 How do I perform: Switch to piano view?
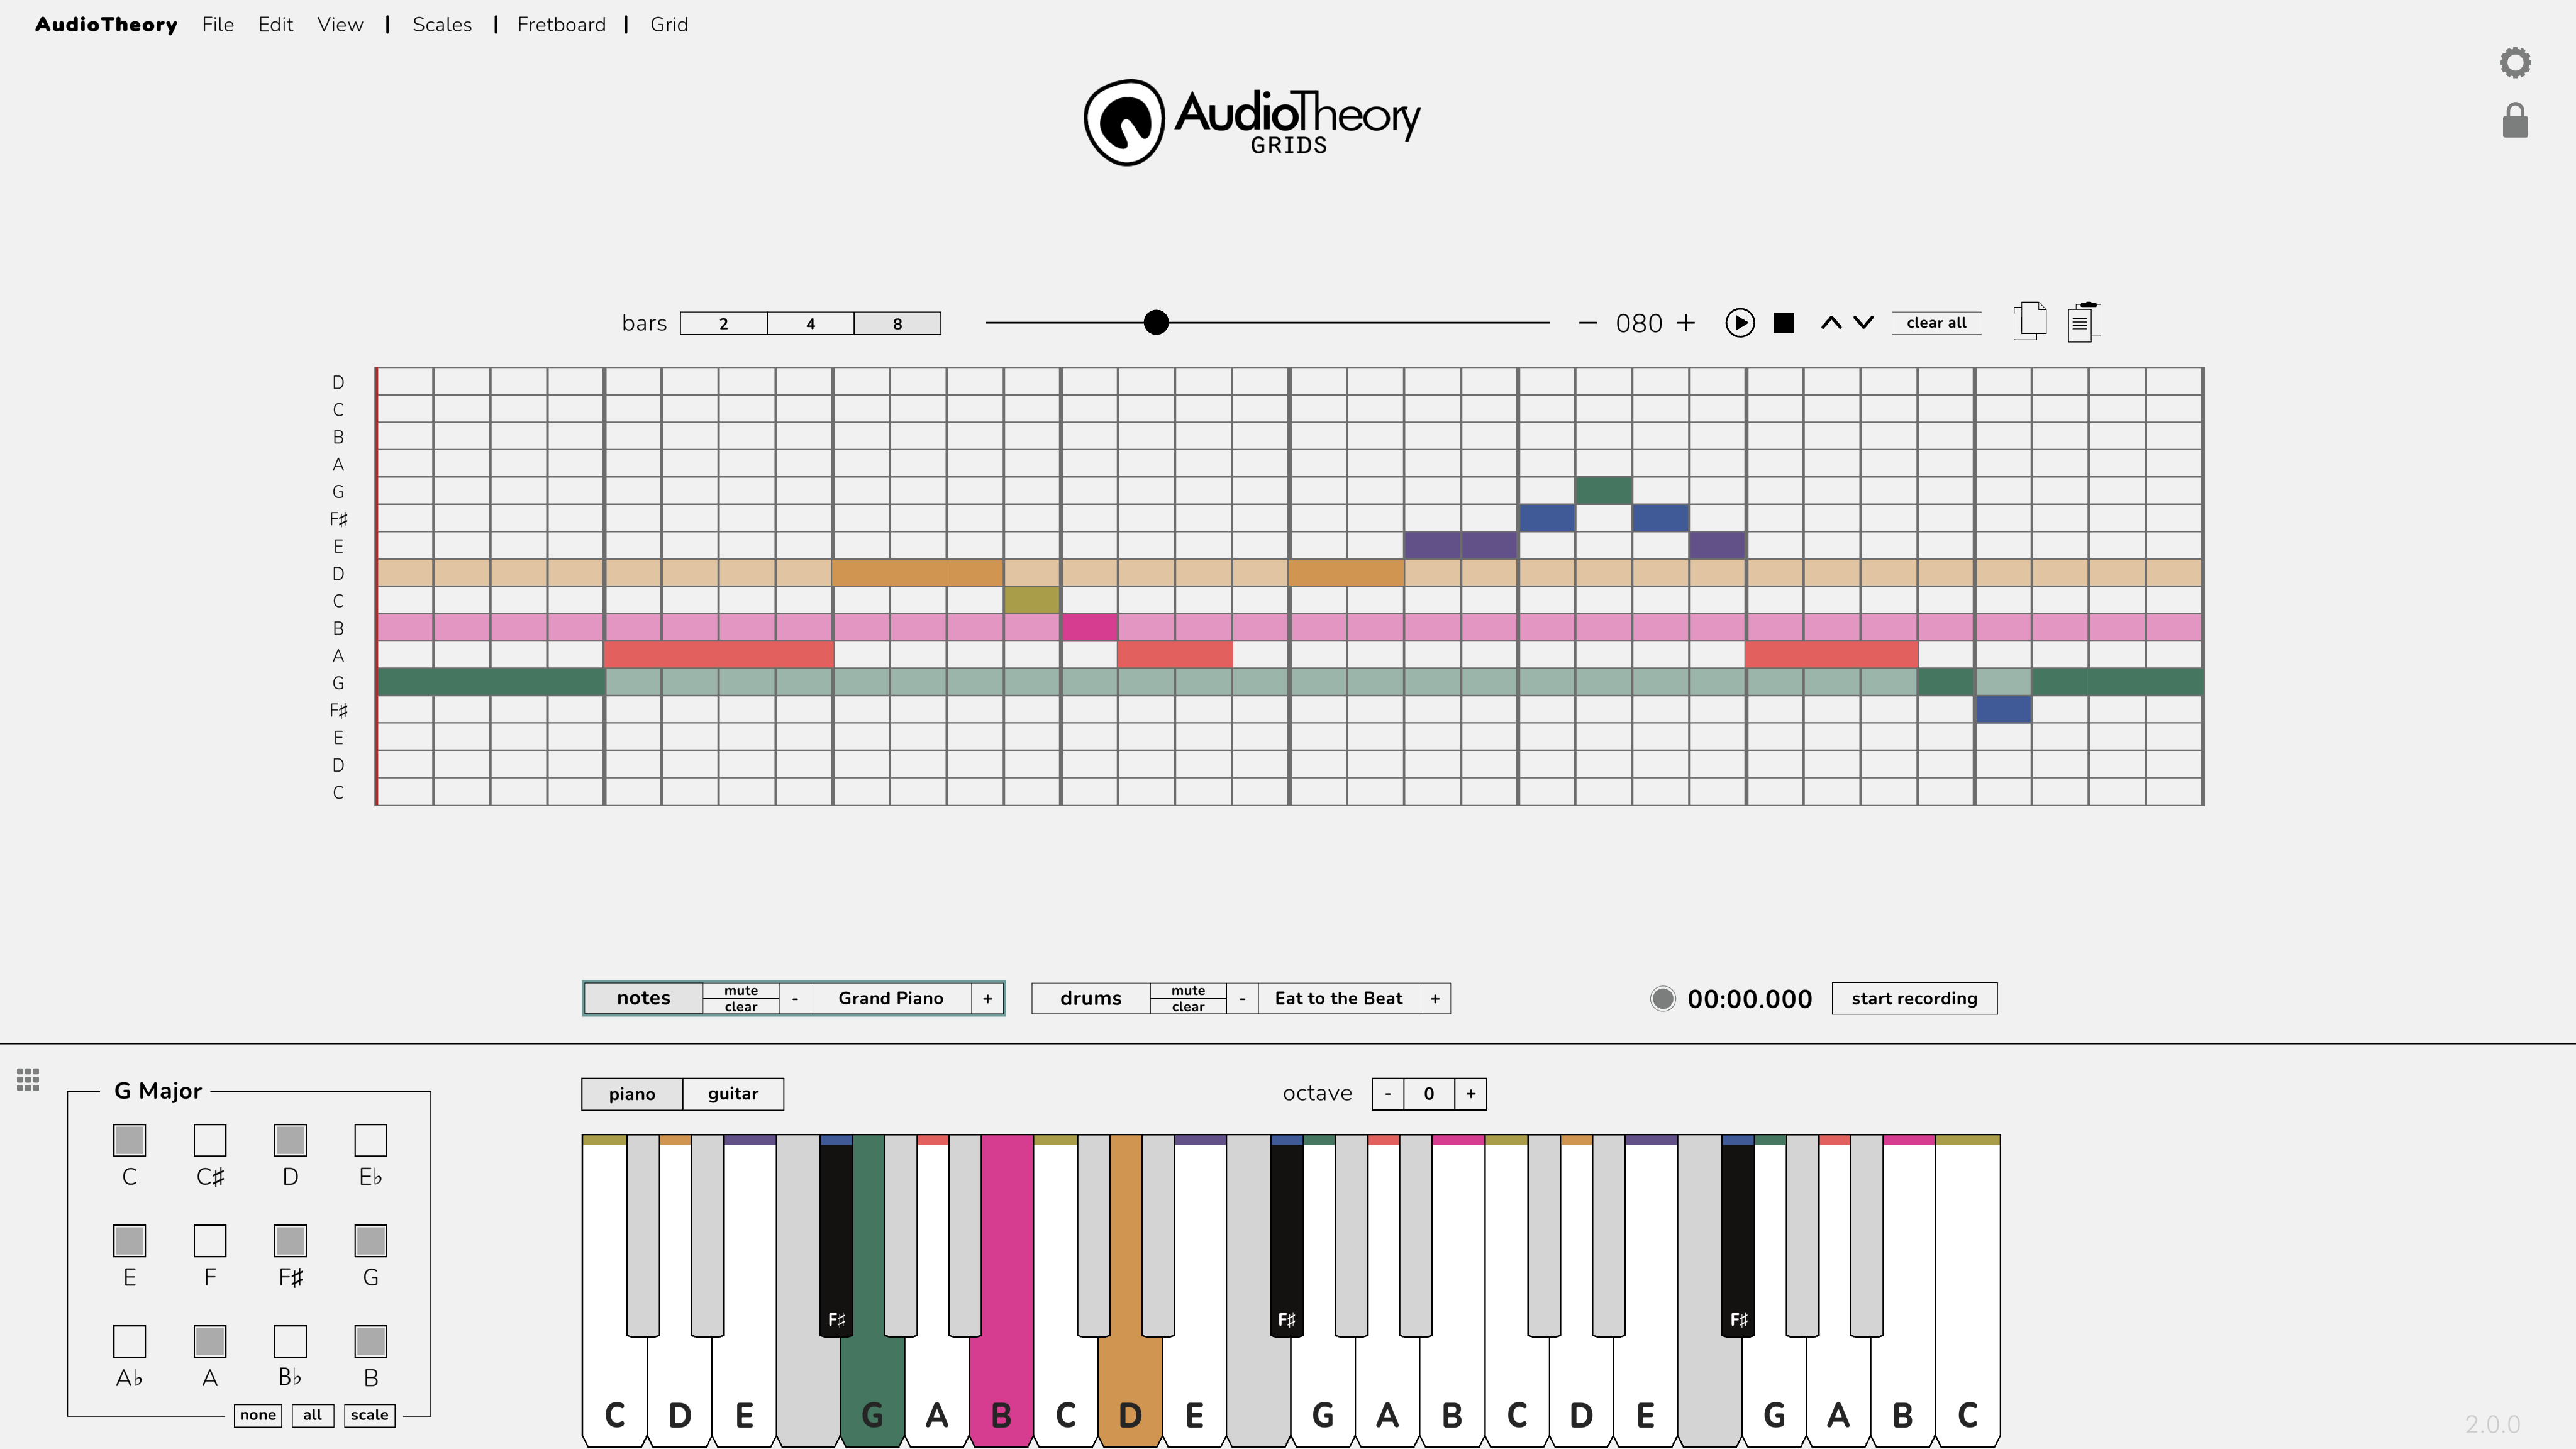coord(632,1094)
